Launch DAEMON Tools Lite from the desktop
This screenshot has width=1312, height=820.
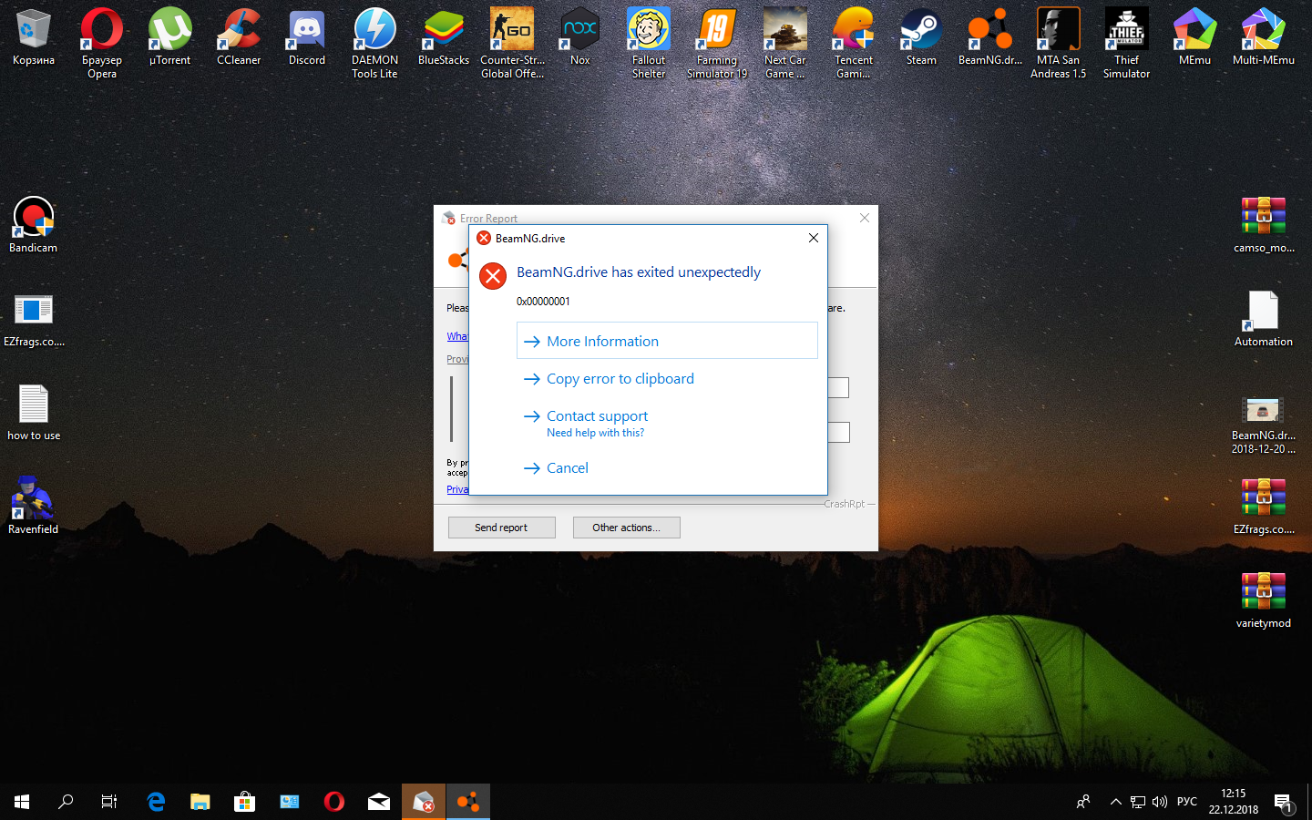(375, 42)
